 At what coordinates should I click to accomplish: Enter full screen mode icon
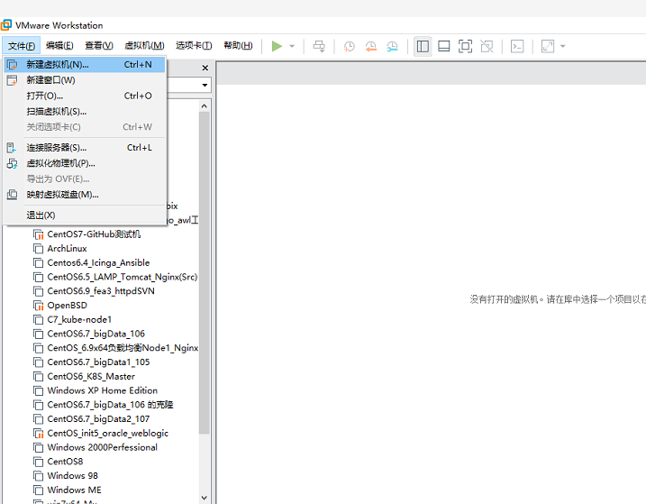tap(465, 46)
